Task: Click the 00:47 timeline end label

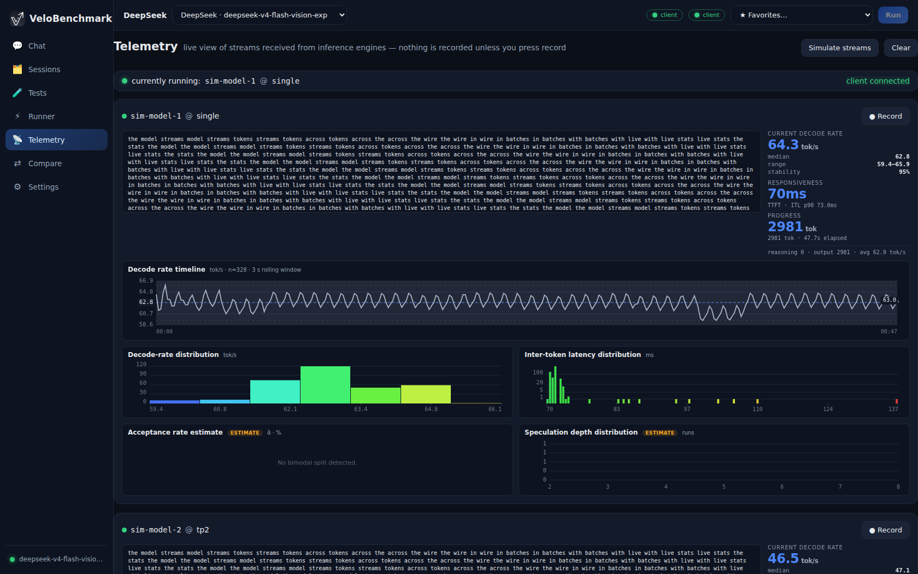Action: (x=888, y=332)
